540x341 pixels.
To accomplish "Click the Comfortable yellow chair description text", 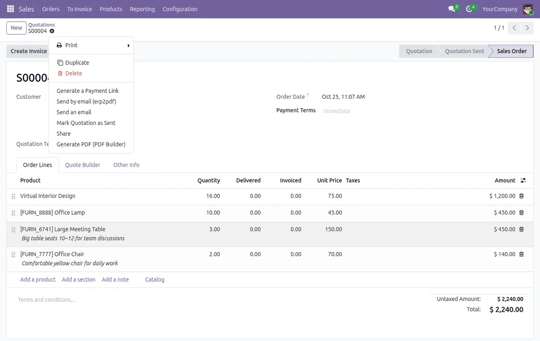I will (70, 263).
